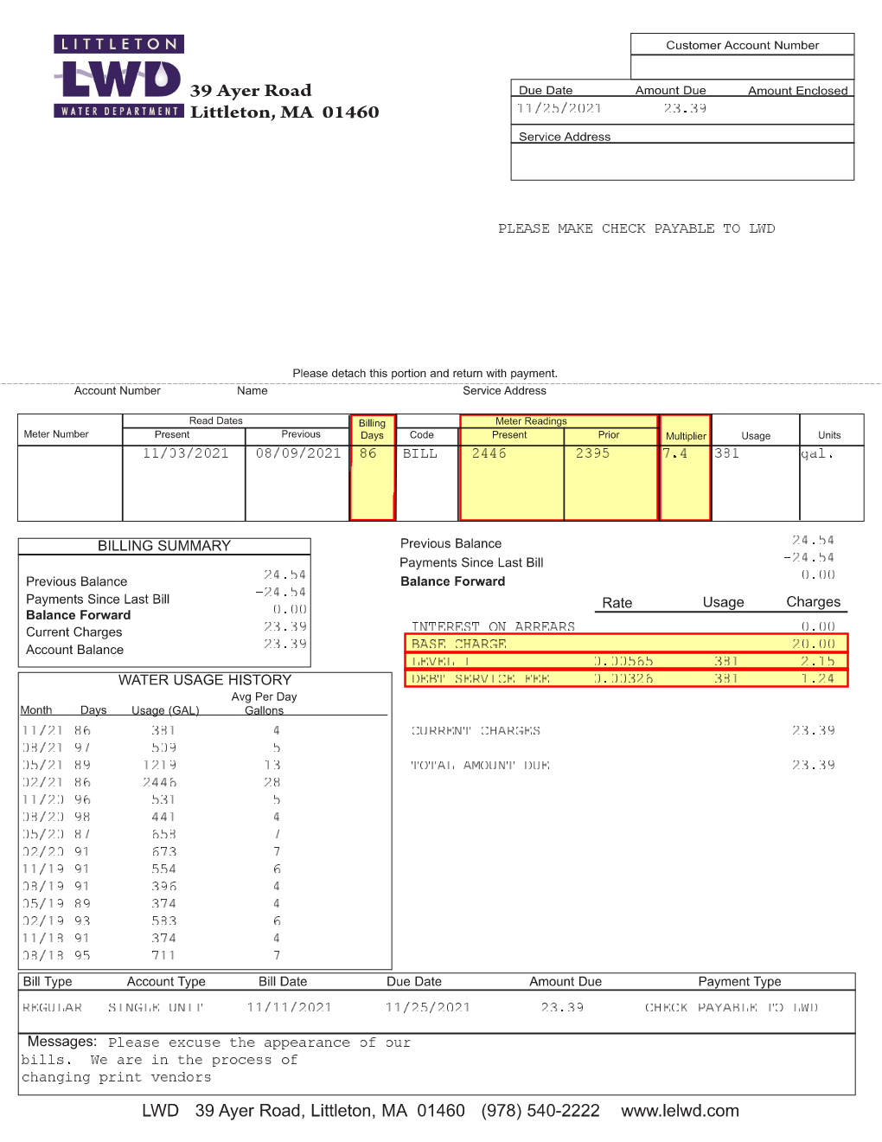The height and width of the screenshot is (1142, 882).
Task: Click the 'Account Balance' label
Action: (x=74, y=650)
